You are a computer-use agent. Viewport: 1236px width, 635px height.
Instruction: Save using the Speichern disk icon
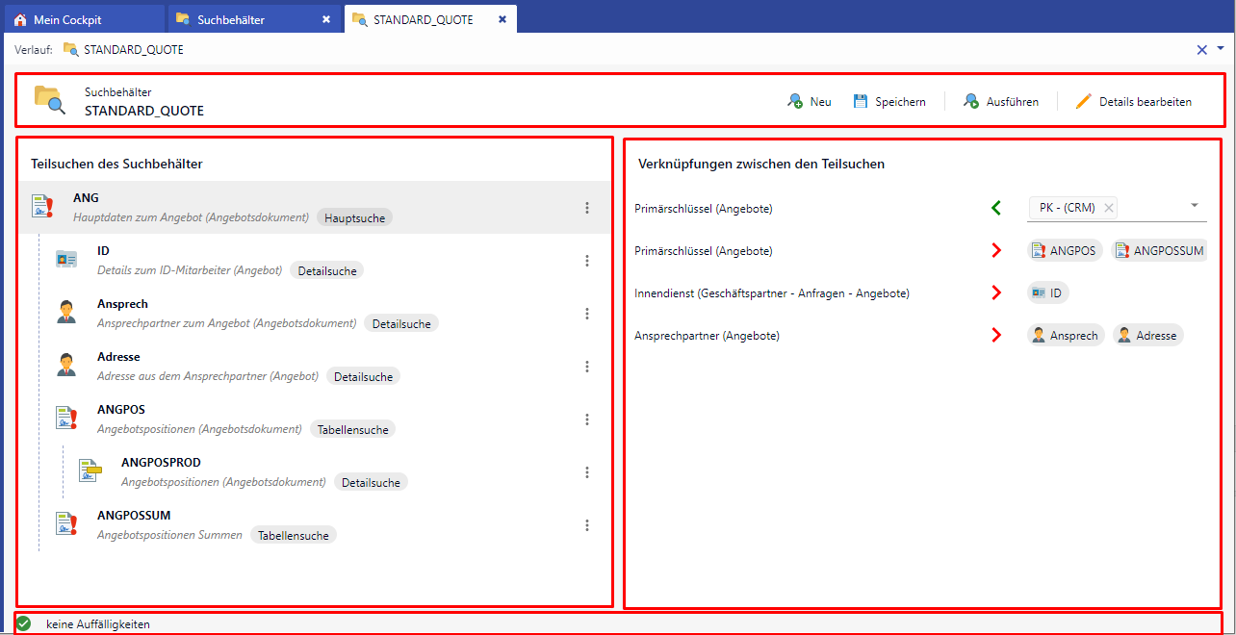889,101
